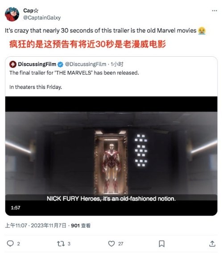Play The Marvels trailer video
Viewport: 223px width, 254px height.
pos(111,156)
